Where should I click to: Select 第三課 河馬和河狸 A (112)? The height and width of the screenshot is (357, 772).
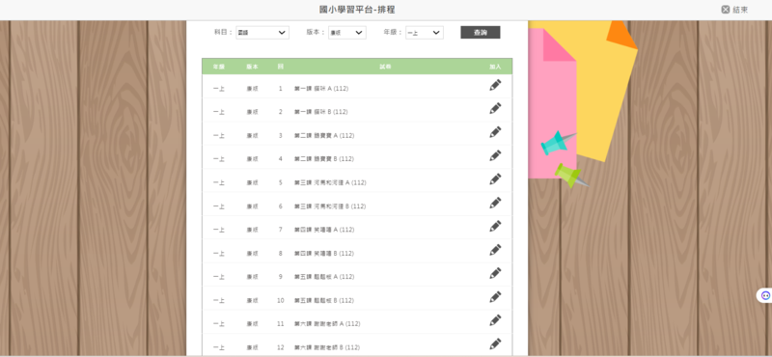click(330, 182)
